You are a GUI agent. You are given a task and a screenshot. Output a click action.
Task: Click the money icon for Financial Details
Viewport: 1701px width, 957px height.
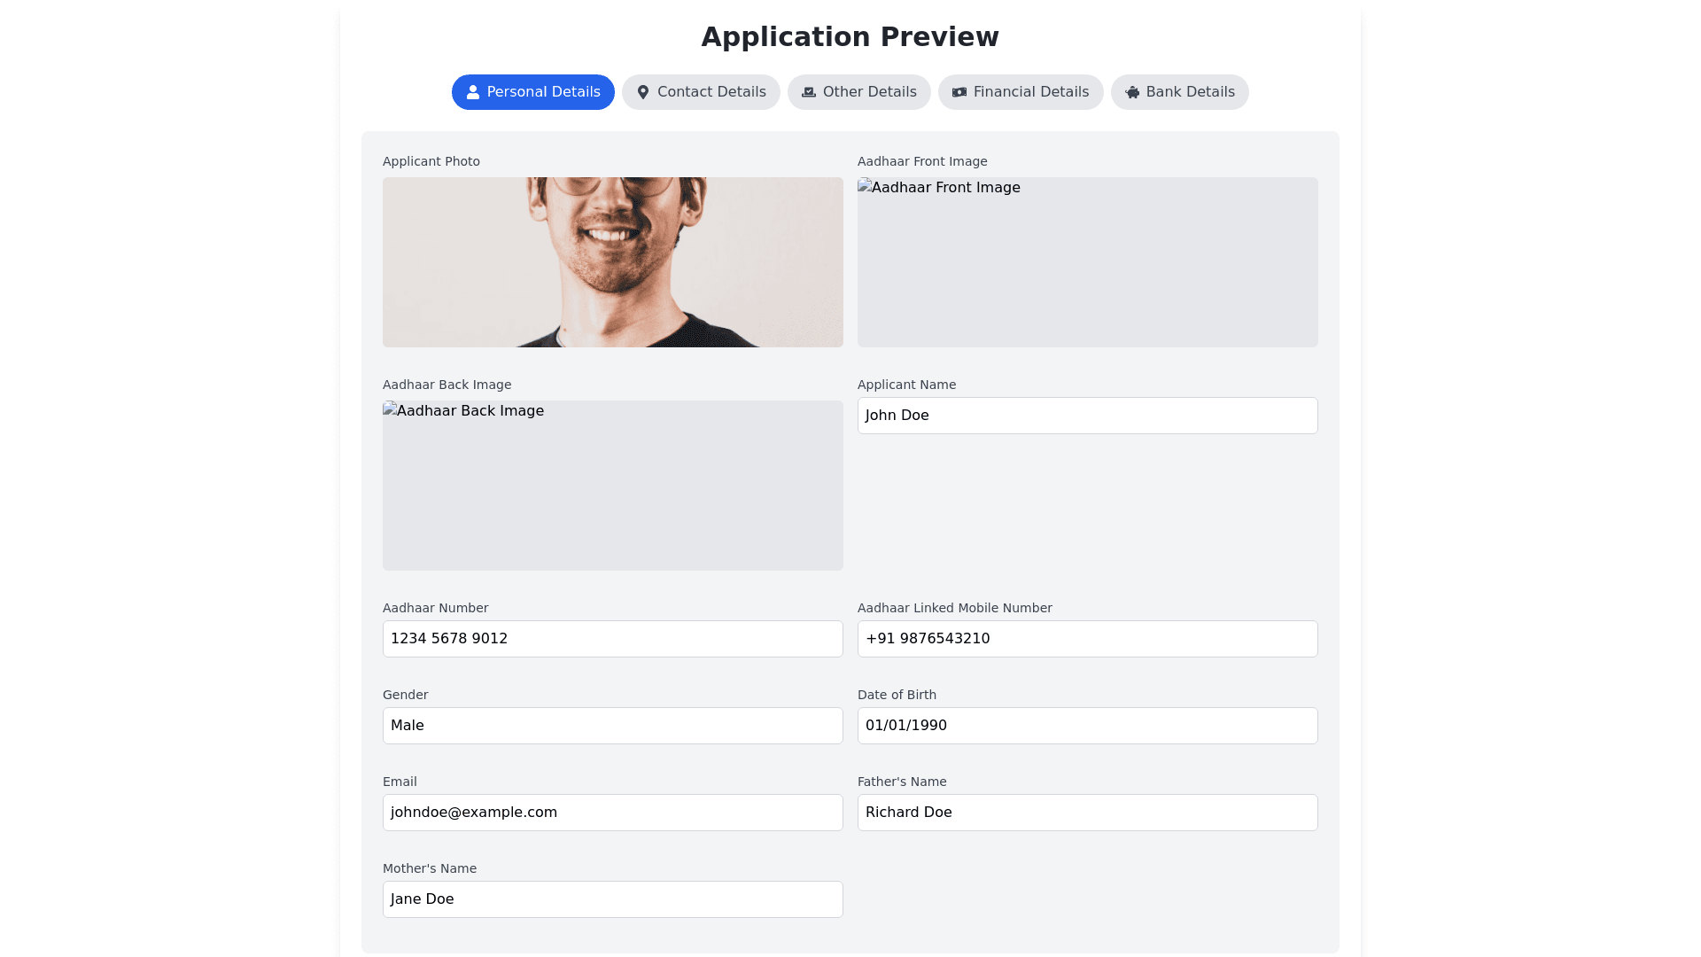click(959, 92)
